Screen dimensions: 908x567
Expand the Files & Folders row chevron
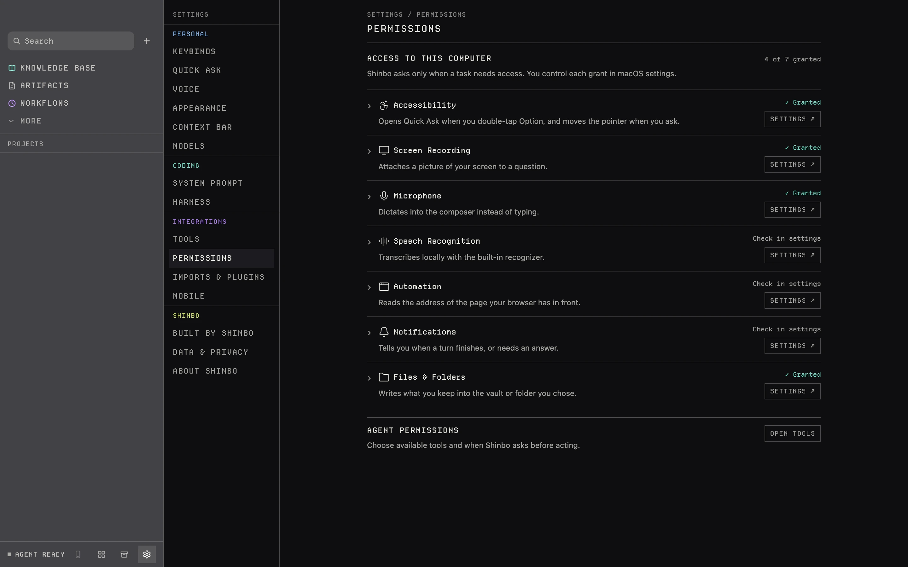coord(369,378)
